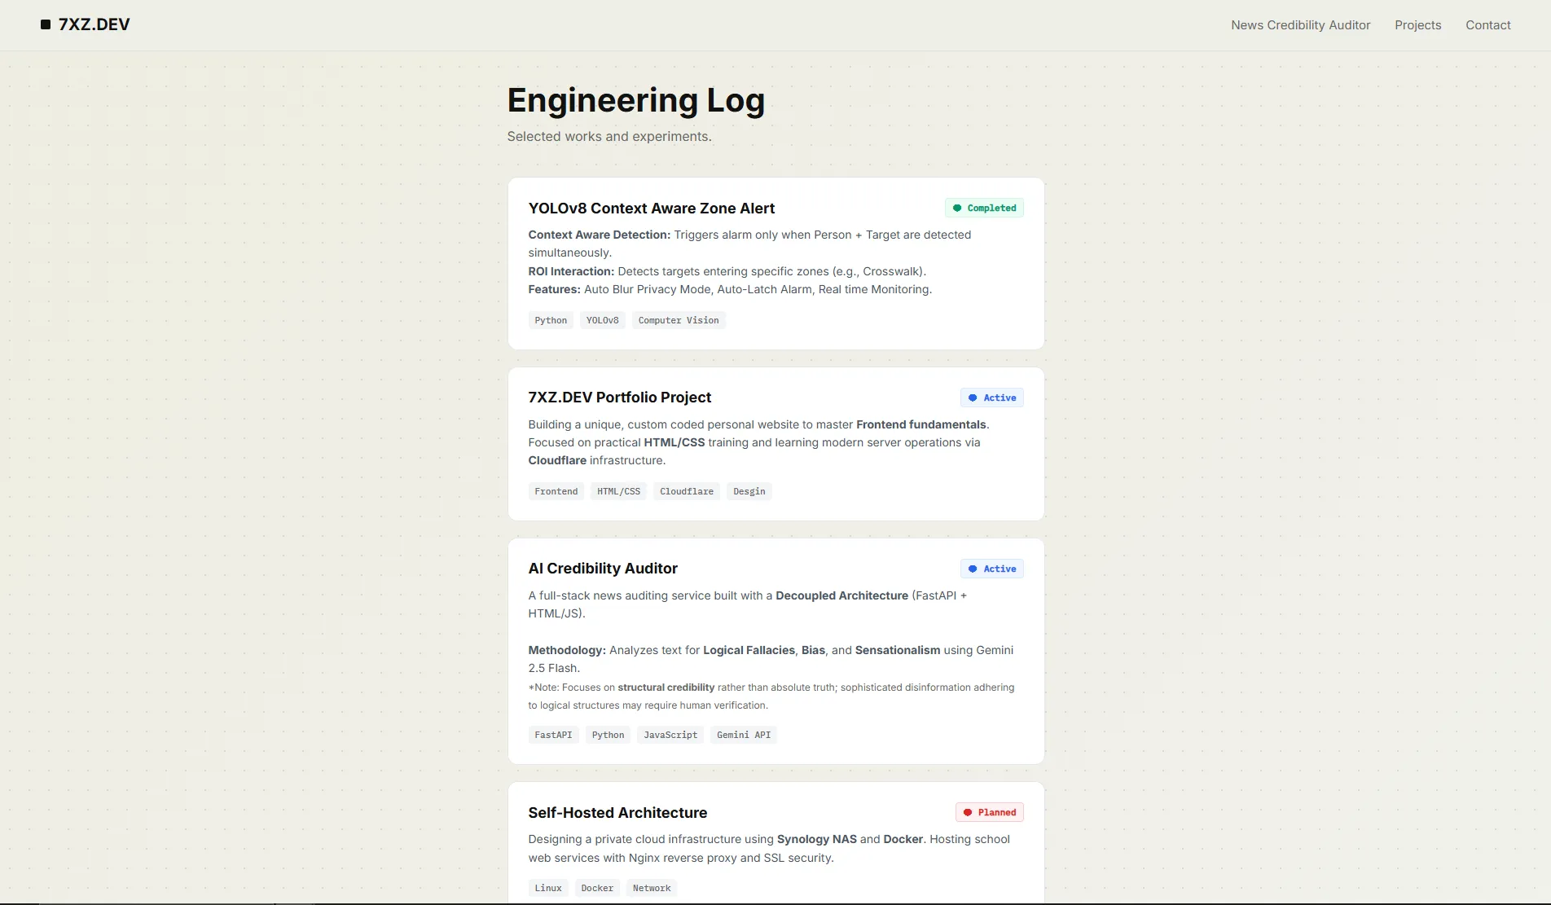1551x905 pixels.
Task: Click the 'Context Aware Detection:' label
Action: point(599,235)
